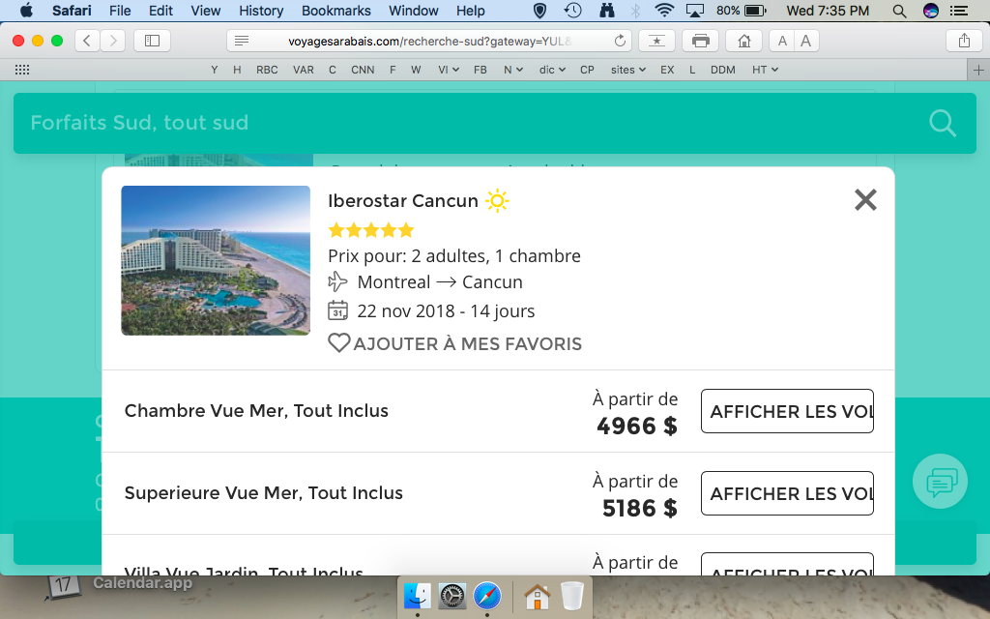Expand the VI bookmarks folder
The image size is (990, 619).
(x=449, y=70)
